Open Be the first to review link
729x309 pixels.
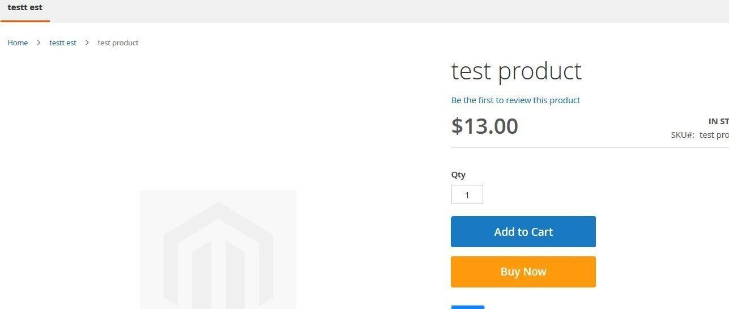coord(515,100)
